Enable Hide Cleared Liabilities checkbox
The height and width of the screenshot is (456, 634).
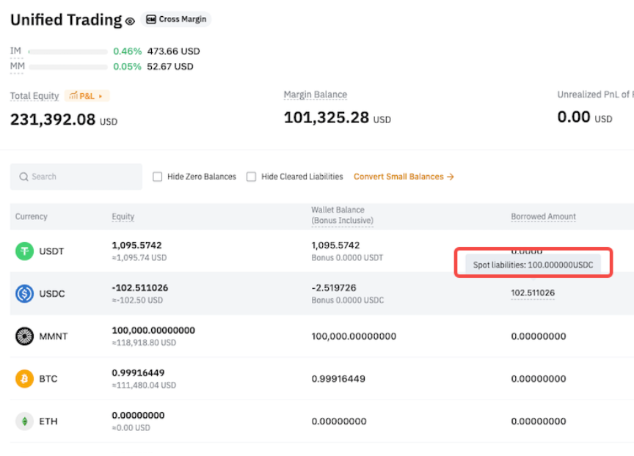coord(251,177)
